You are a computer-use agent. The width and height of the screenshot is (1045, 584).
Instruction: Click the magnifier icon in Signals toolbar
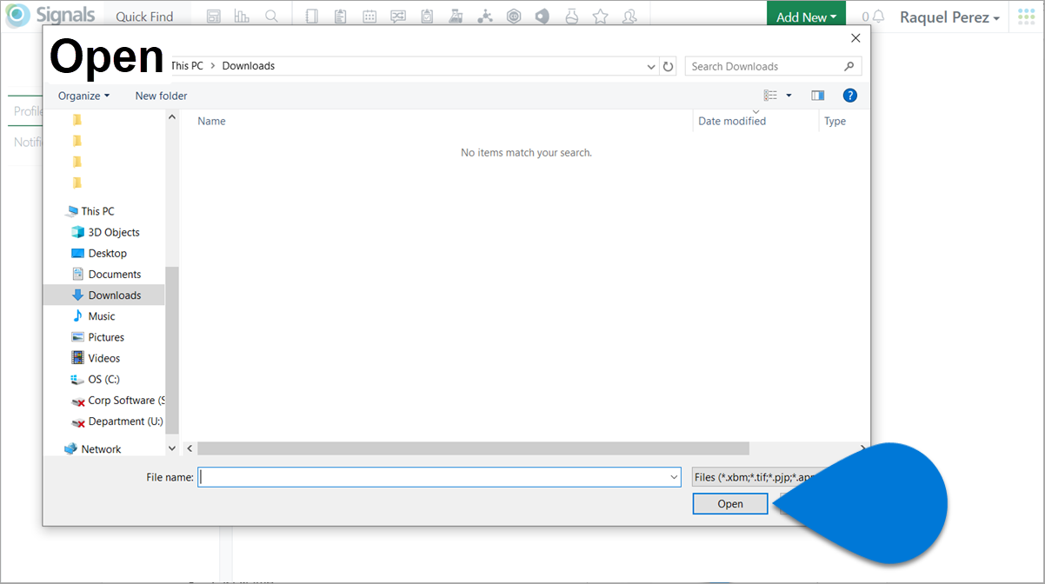(x=271, y=17)
